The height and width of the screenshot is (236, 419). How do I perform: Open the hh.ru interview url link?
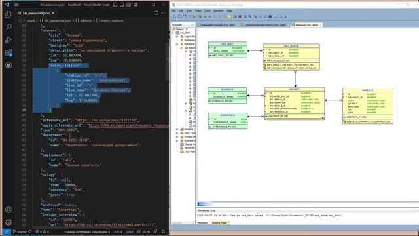tap(109, 224)
